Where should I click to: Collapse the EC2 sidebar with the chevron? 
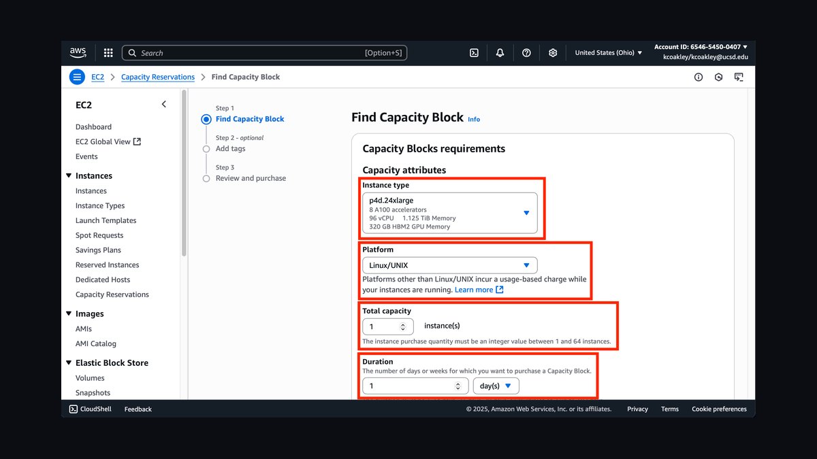pos(163,104)
